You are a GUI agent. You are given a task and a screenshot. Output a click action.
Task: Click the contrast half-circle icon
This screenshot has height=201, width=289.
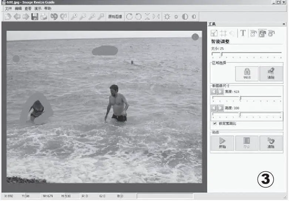click(x=185, y=17)
